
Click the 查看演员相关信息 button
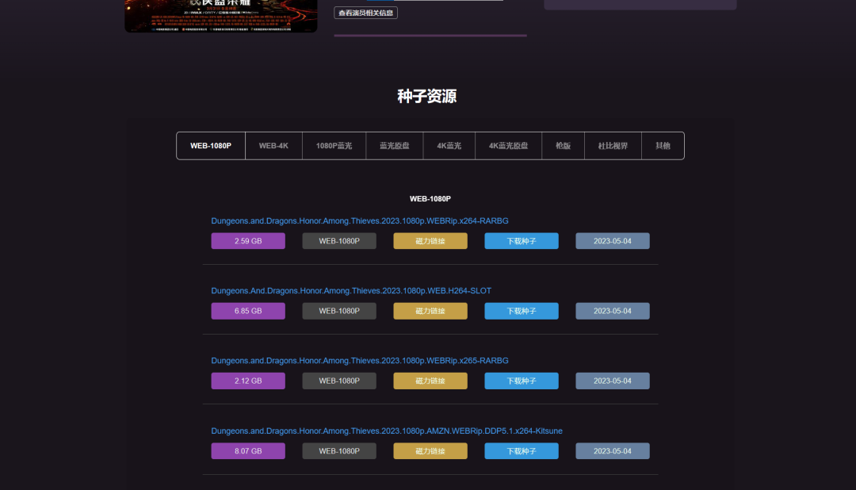[365, 12]
